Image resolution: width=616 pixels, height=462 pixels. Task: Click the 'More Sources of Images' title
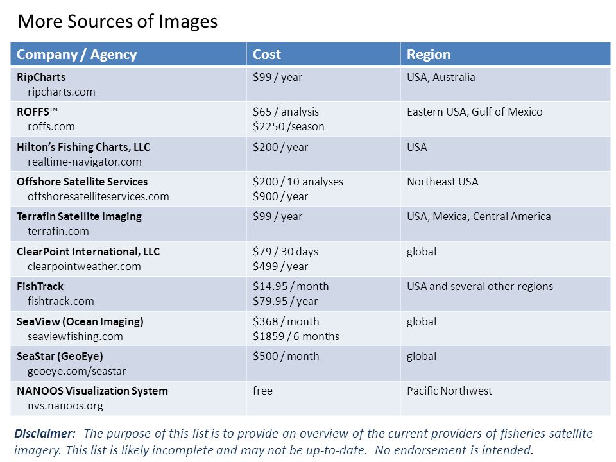point(117,21)
